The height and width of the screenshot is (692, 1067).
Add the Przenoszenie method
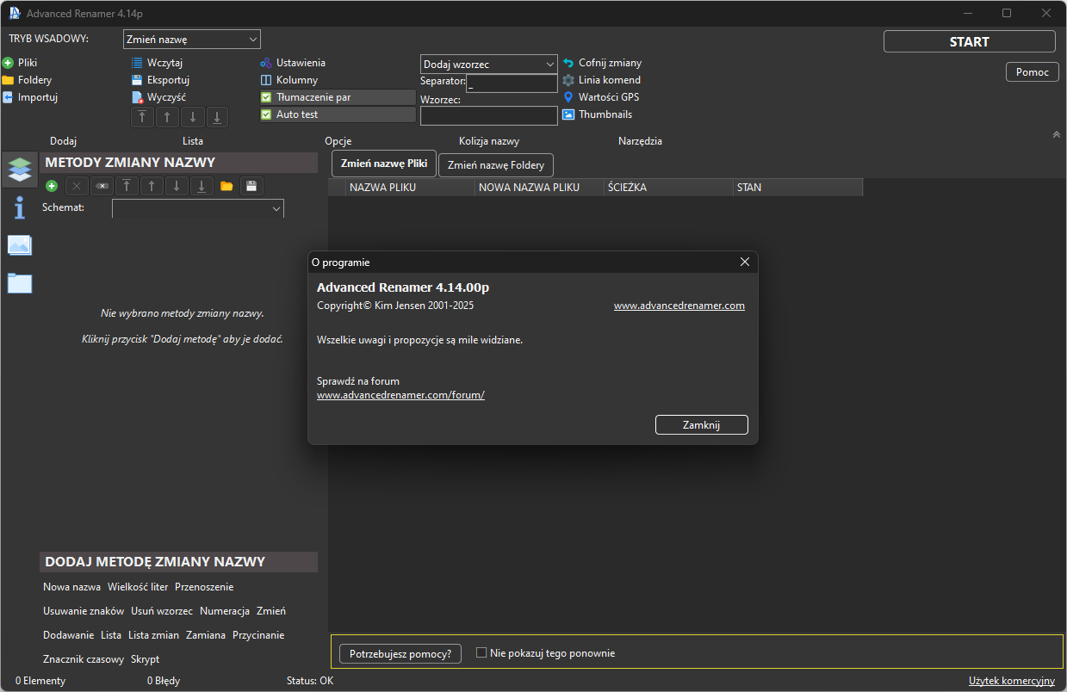[x=204, y=587]
